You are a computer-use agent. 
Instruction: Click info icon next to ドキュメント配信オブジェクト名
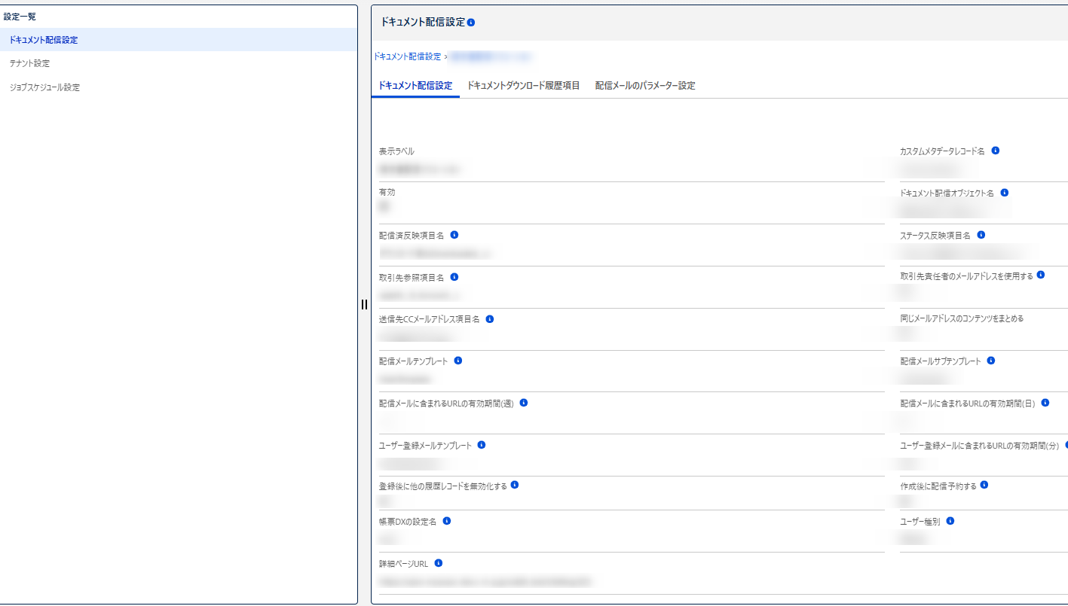1004,193
